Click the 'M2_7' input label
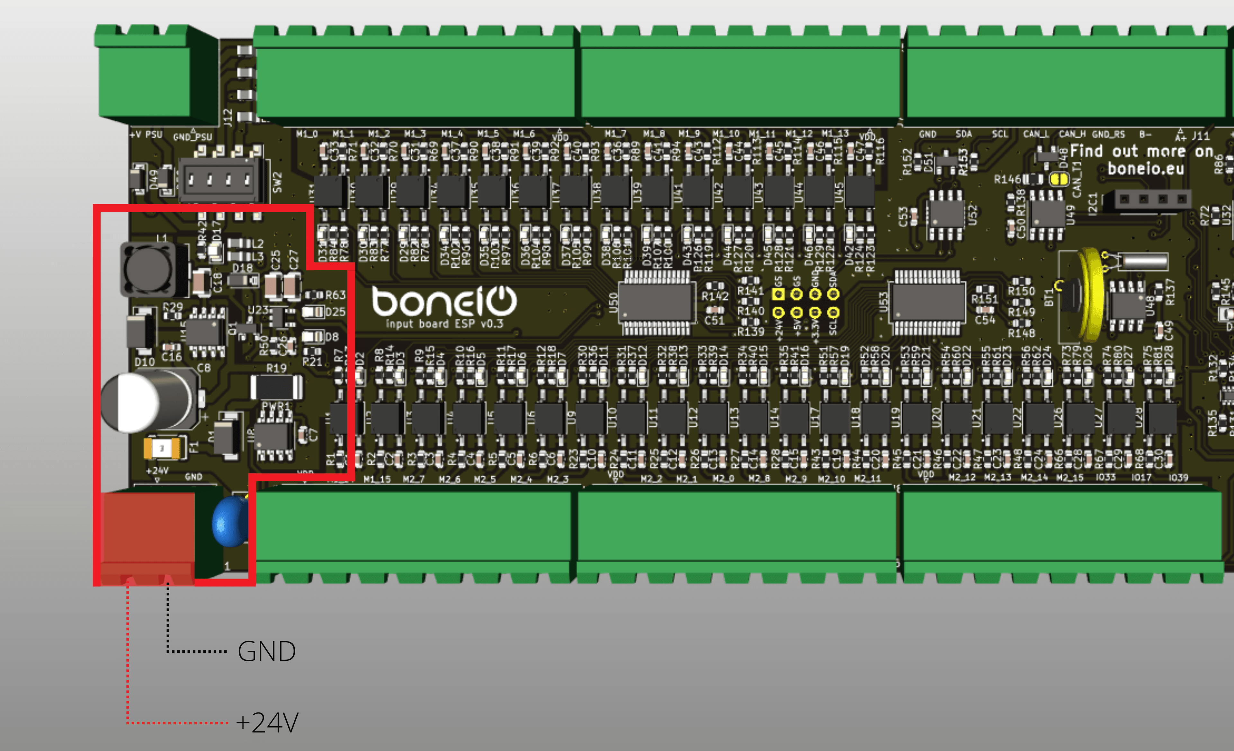Image resolution: width=1234 pixels, height=751 pixels. point(414,479)
